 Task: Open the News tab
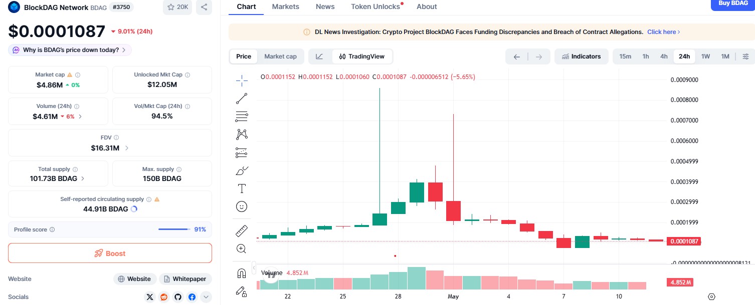click(x=325, y=6)
